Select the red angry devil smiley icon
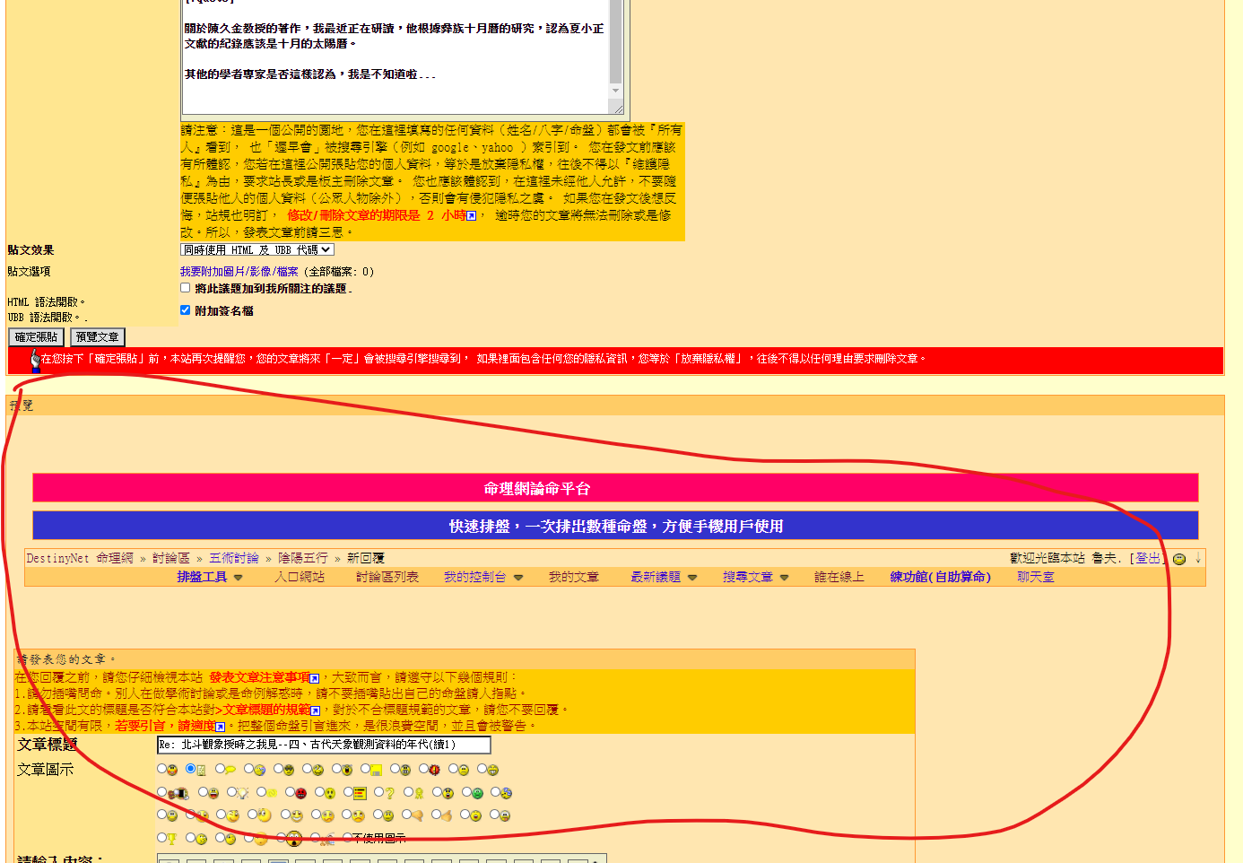1243x863 pixels. (289, 791)
